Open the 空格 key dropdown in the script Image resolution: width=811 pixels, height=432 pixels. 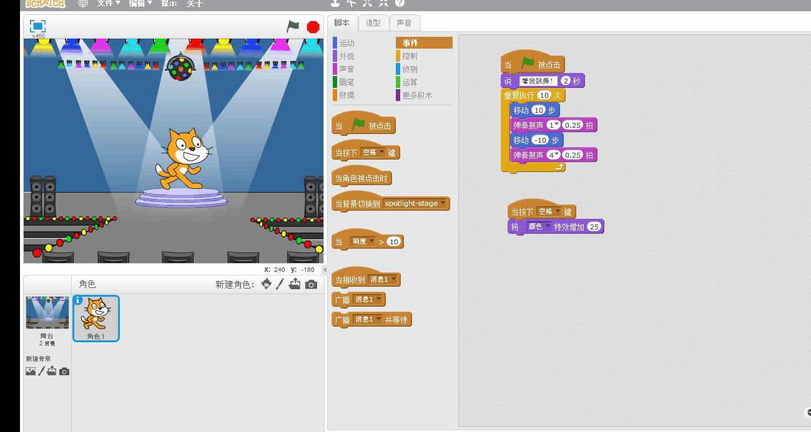point(558,211)
